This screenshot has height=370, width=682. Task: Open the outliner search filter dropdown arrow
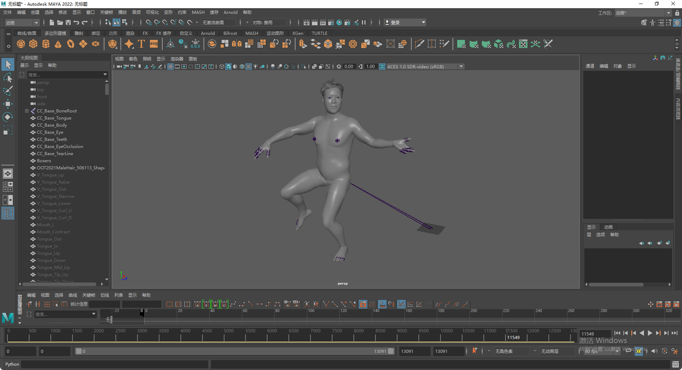point(105,75)
